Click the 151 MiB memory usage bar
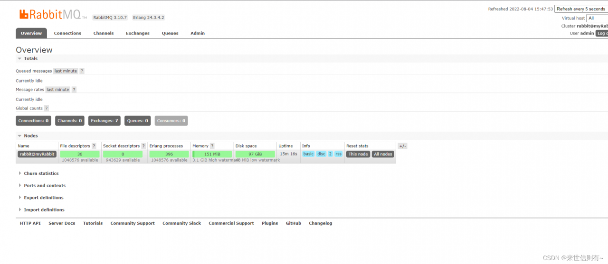The image size is (608, 264). pos(212,154)
